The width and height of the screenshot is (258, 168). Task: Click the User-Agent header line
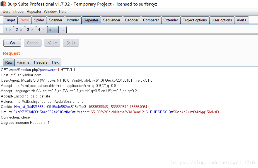[x=77, y=81]
